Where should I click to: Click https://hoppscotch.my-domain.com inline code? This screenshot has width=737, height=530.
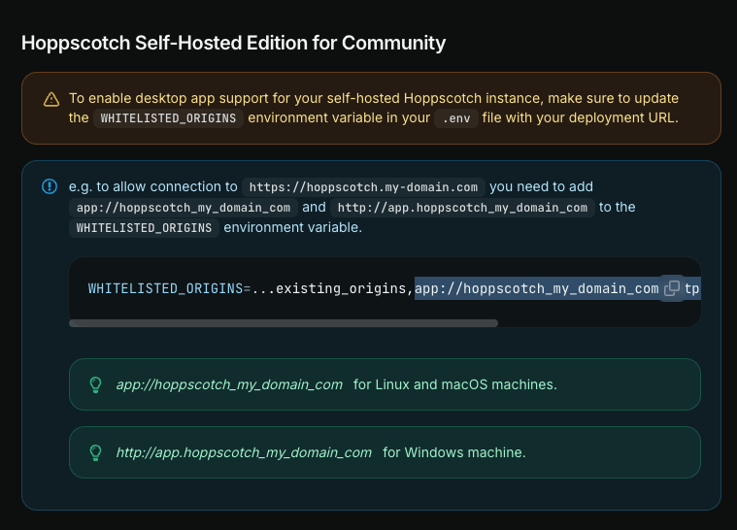363,187
